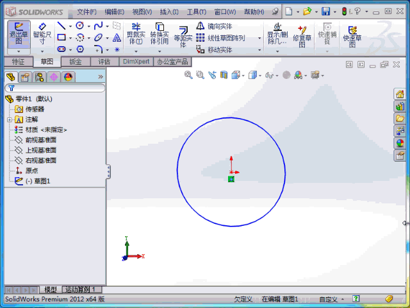Switch to the 钣金 (Sheet Metal) tab
The width and height of the screenshot is (410, 308).
pyautogui.click(x=76, y=62)
